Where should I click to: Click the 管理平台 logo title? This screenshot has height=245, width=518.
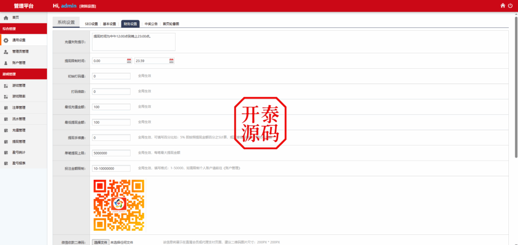coord(23,6)
